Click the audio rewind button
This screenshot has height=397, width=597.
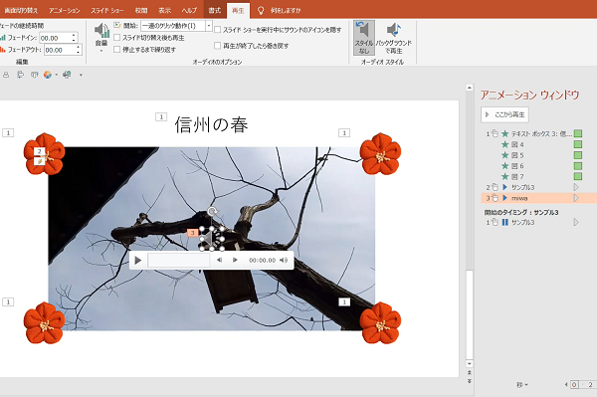[x=219, y=260]
